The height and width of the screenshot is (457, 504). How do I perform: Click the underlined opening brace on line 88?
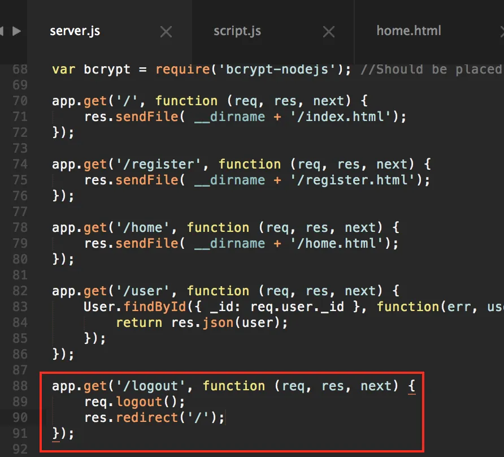point(412,386)
